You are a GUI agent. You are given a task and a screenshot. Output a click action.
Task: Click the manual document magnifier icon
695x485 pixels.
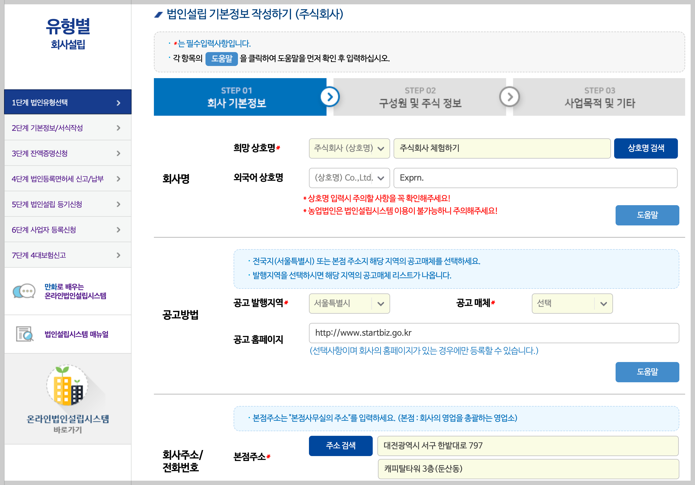pyautogui.click(x=25, y=334)
